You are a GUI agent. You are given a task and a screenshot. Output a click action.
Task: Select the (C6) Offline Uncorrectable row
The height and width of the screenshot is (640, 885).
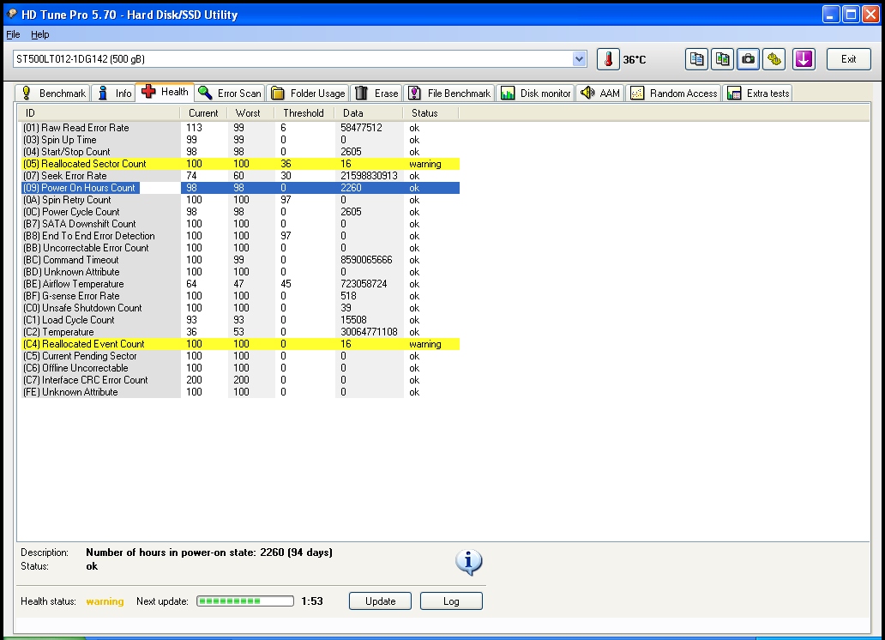240,368
